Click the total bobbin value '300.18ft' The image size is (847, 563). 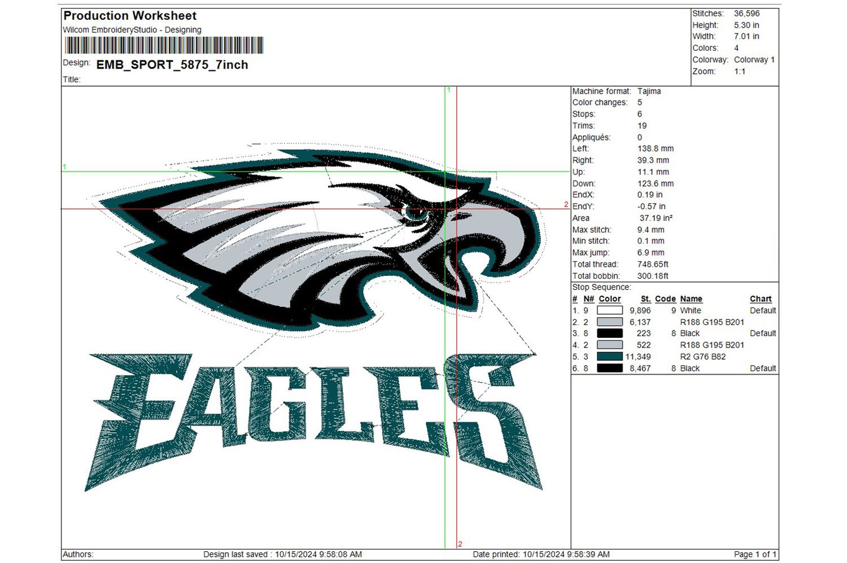tap(653, 276)
